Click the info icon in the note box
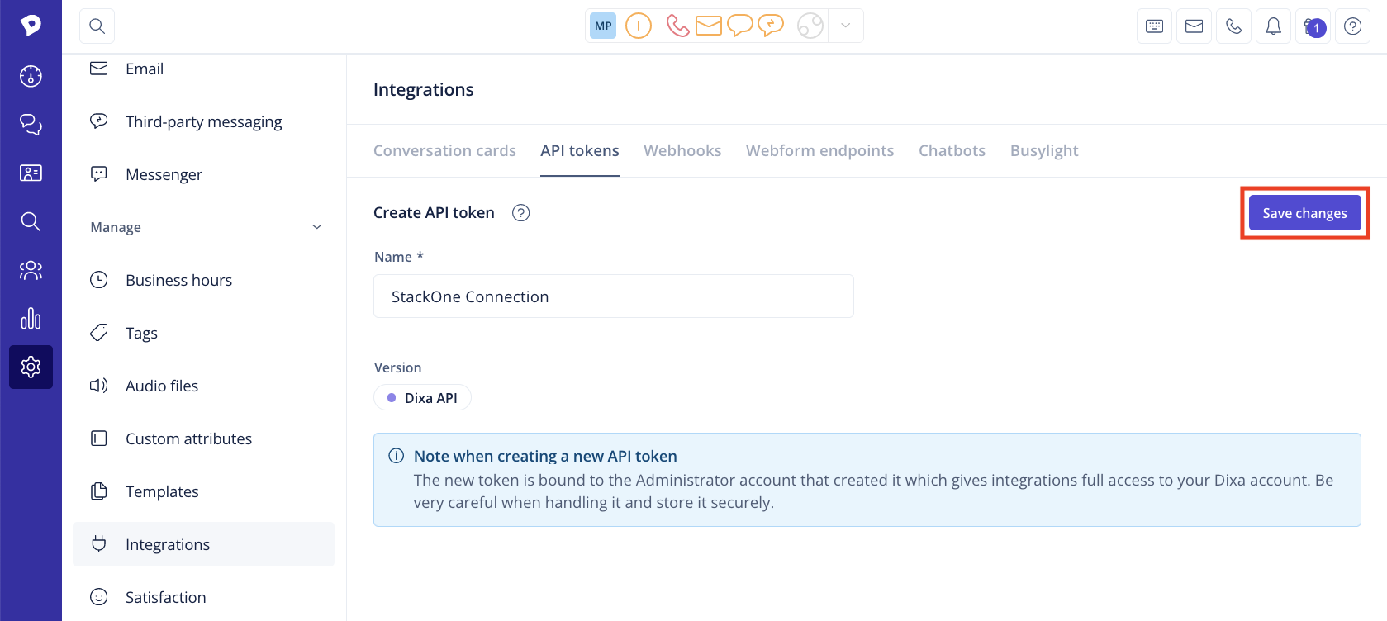Screen dimensions: 1387x621 pyautogui.click(x=397, y=456)
